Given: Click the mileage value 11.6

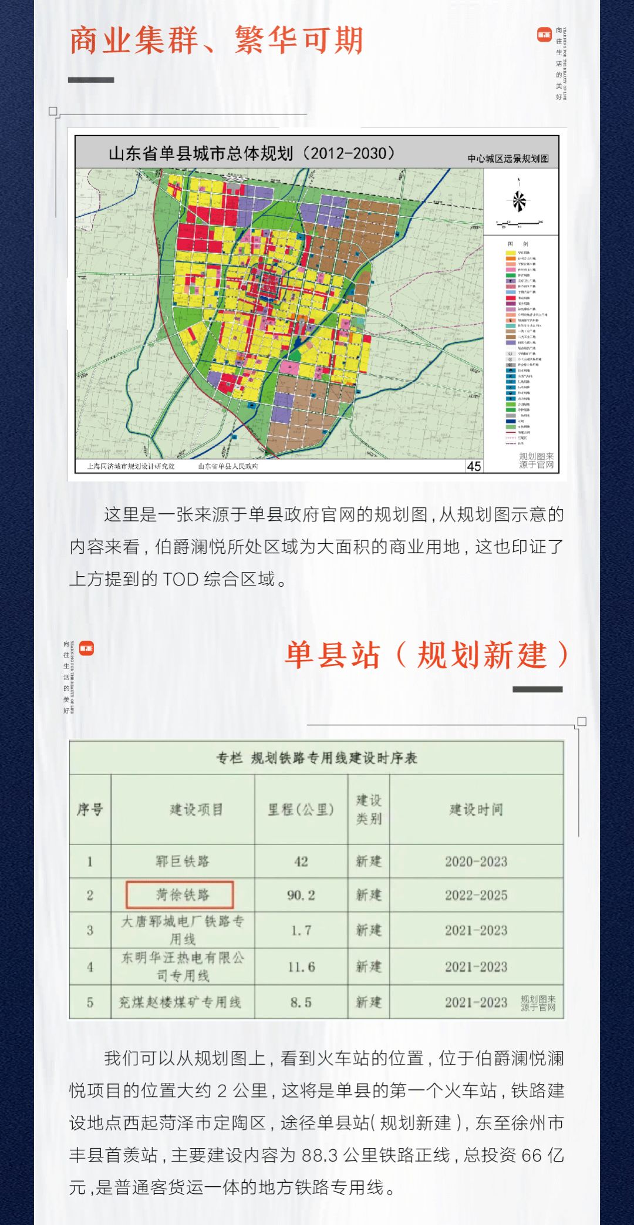Looking at the screenshot, I should point(301,967).
